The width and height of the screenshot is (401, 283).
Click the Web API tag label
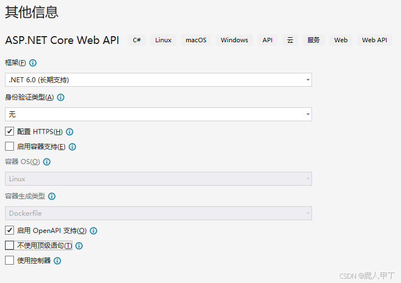click(374, 40)
